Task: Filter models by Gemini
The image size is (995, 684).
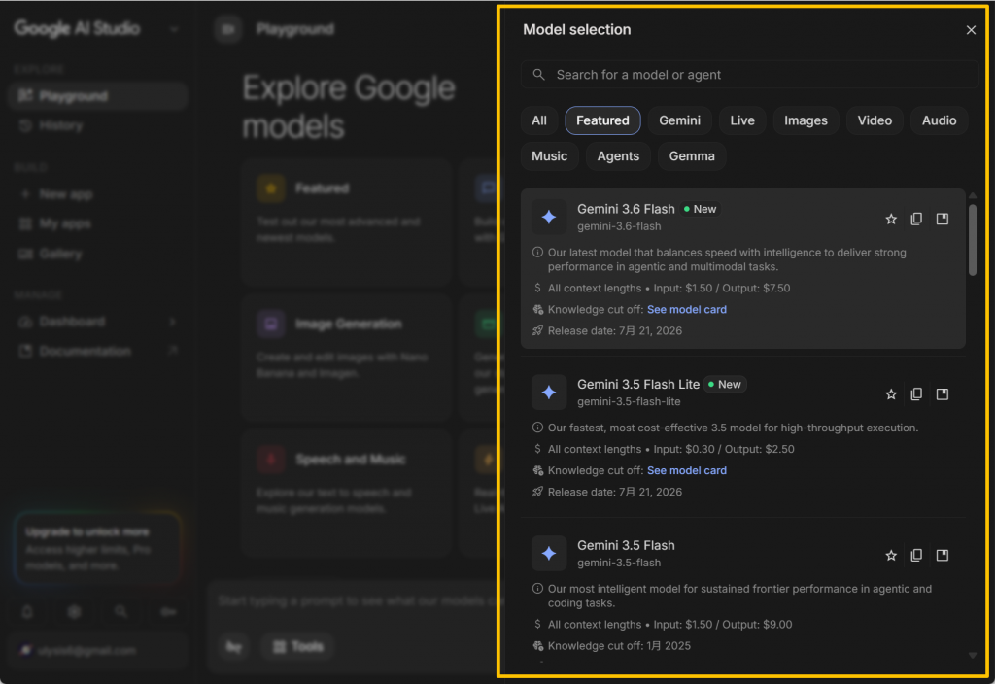Action: pyautogui.click(x=679, y=120)
